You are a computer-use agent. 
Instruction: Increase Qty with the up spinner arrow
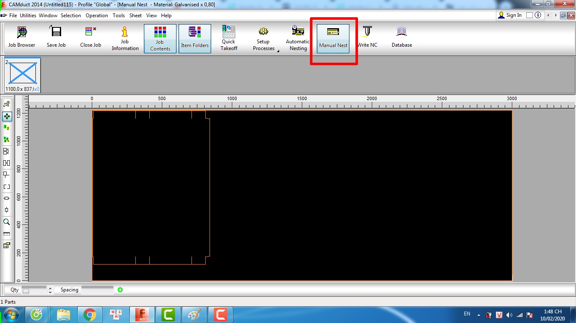pyautogui.click(x=51, y=288)
